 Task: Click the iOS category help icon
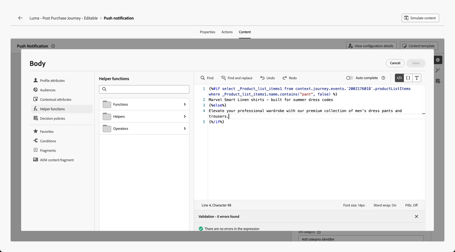319,232
